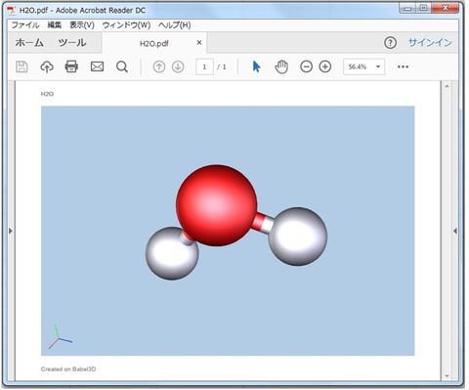This screenshot has width=469, height=390.
Task: Open the help question mark icon
Action: point(390,43)
